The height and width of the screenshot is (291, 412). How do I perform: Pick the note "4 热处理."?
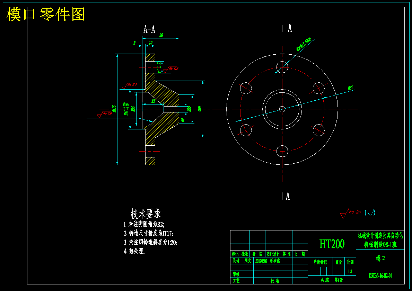point(134,251)
